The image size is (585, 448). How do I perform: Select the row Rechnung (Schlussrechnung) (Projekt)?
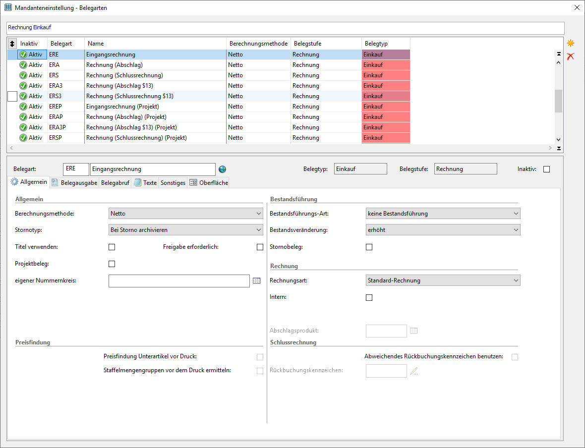(x=209, y=138)
